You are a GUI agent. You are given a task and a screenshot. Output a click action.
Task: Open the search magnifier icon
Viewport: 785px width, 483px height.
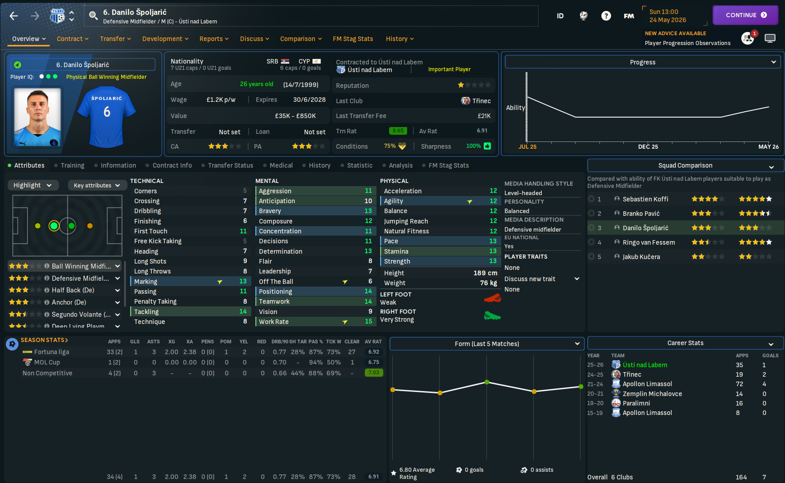pyautogui.click(x=93, y=16)
